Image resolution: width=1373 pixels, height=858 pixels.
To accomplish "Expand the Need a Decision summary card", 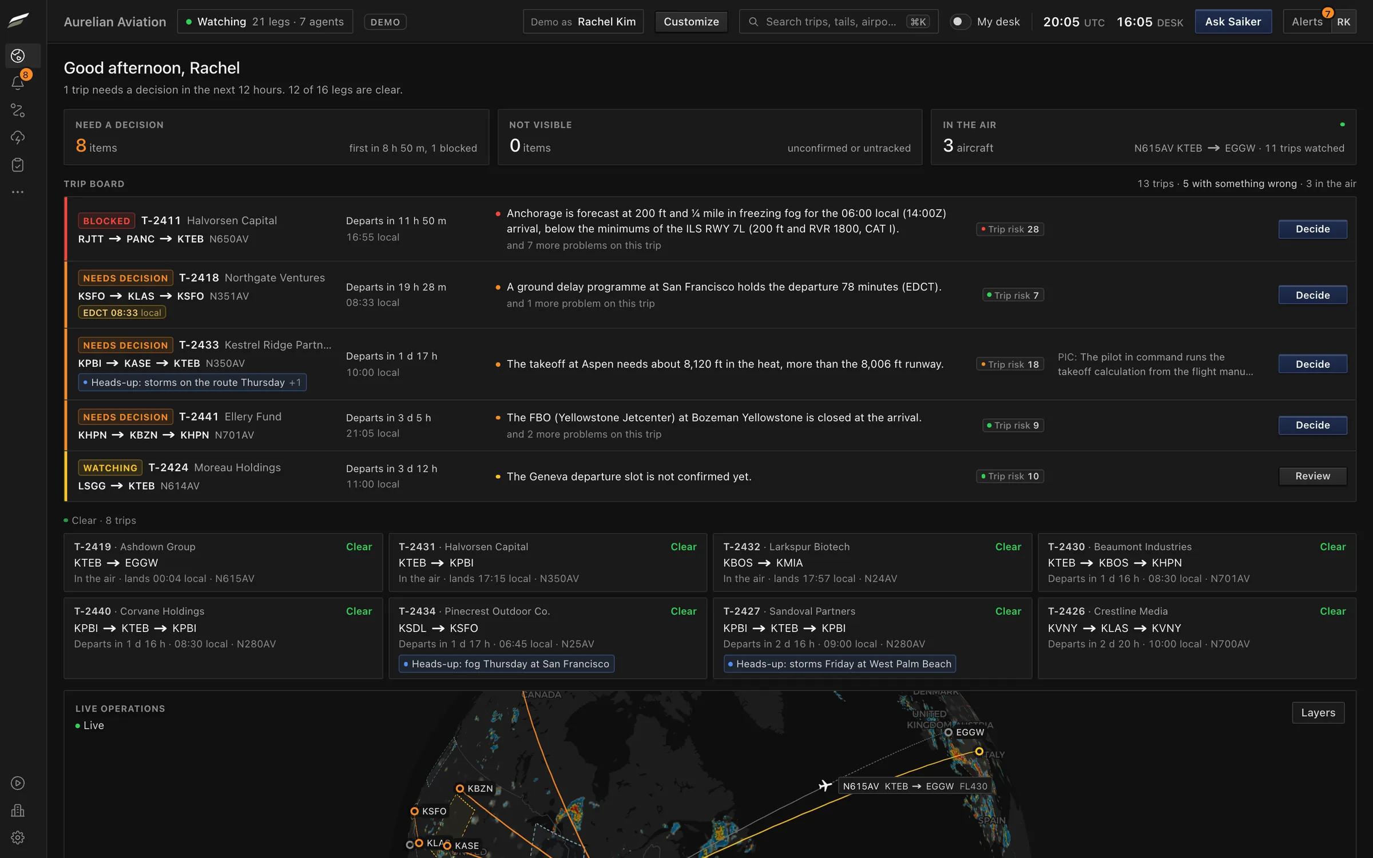I will (x=276, y=137).
